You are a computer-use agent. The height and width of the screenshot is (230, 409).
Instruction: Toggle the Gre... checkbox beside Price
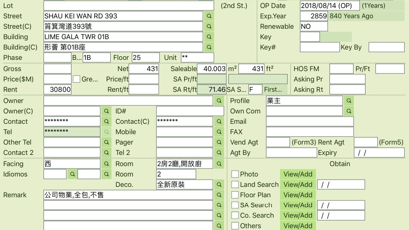coord(76,79)
